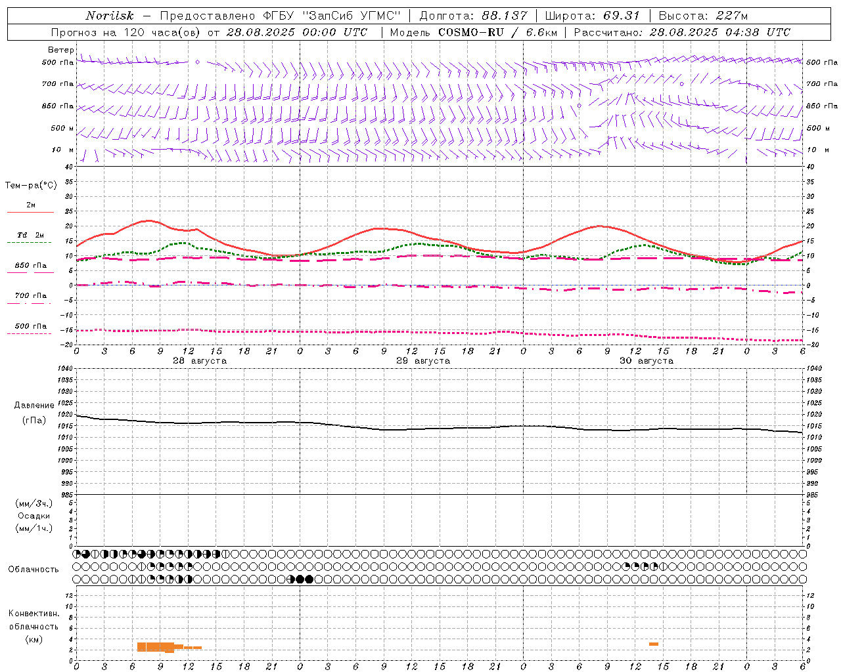Click the Тем-ра(°C) temperature section label
The image size is (841, 672).
[x=31, y=186]
